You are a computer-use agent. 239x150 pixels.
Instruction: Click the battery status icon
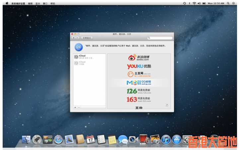pos(204,3)
